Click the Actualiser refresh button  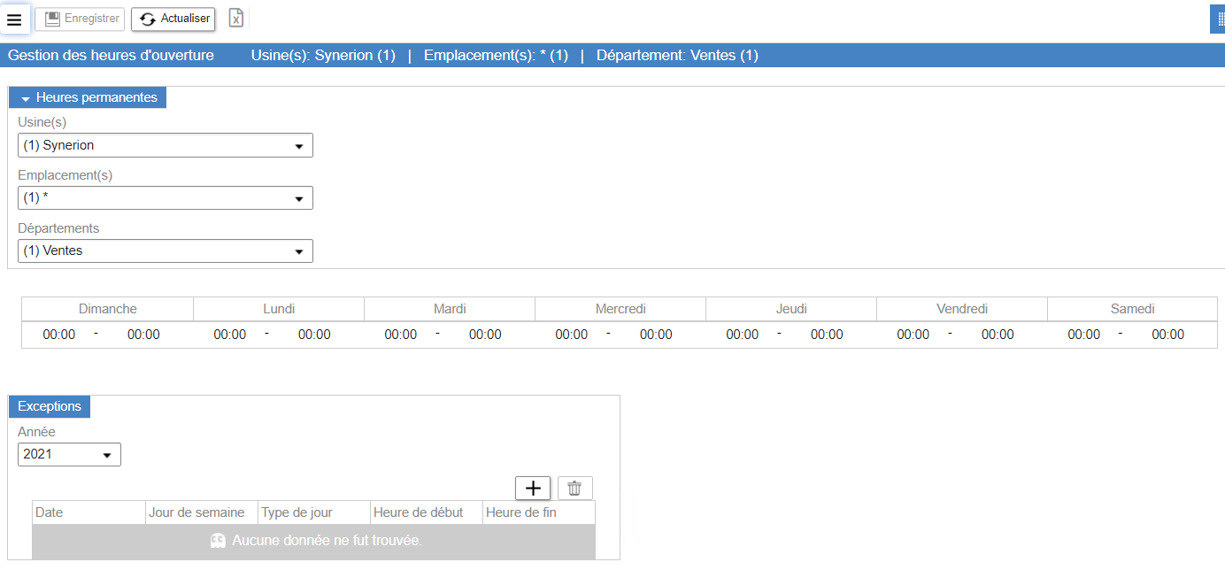pyautogui.click(x=173, y=19)
